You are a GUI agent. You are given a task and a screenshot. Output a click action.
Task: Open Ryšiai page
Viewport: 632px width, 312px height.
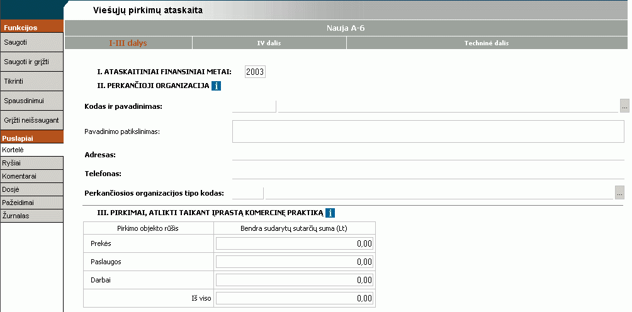32,163
